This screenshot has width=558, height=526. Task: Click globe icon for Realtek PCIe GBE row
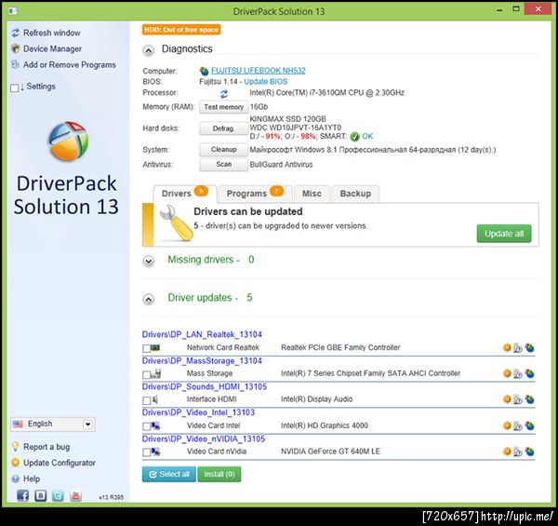pyautogui.click(x=529, y=347)
